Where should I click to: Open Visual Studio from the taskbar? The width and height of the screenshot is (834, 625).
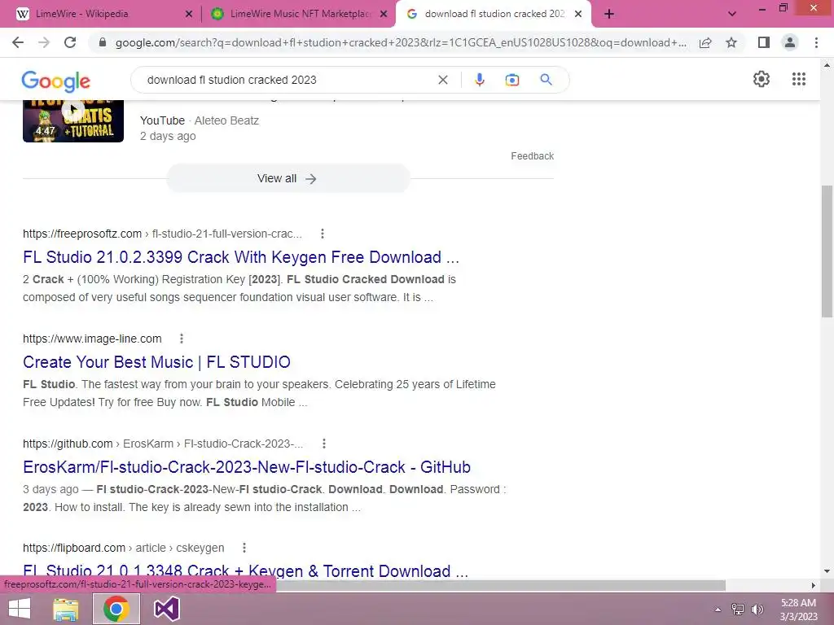tap(166, 609)
